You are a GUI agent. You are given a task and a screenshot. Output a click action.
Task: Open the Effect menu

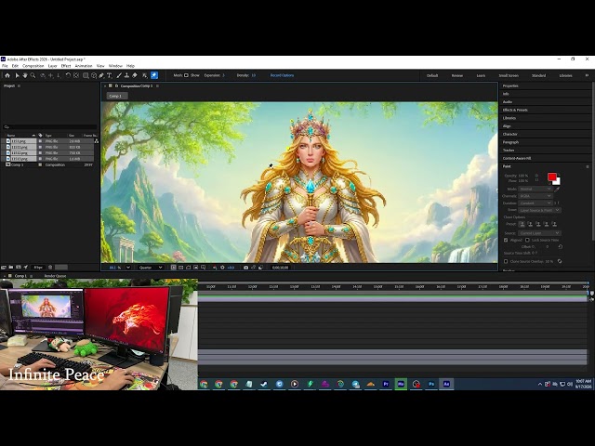click(x=66, y=66)
